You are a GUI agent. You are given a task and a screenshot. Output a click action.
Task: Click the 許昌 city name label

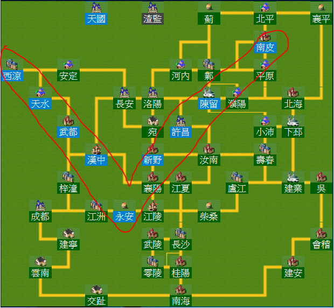[180, 132]
